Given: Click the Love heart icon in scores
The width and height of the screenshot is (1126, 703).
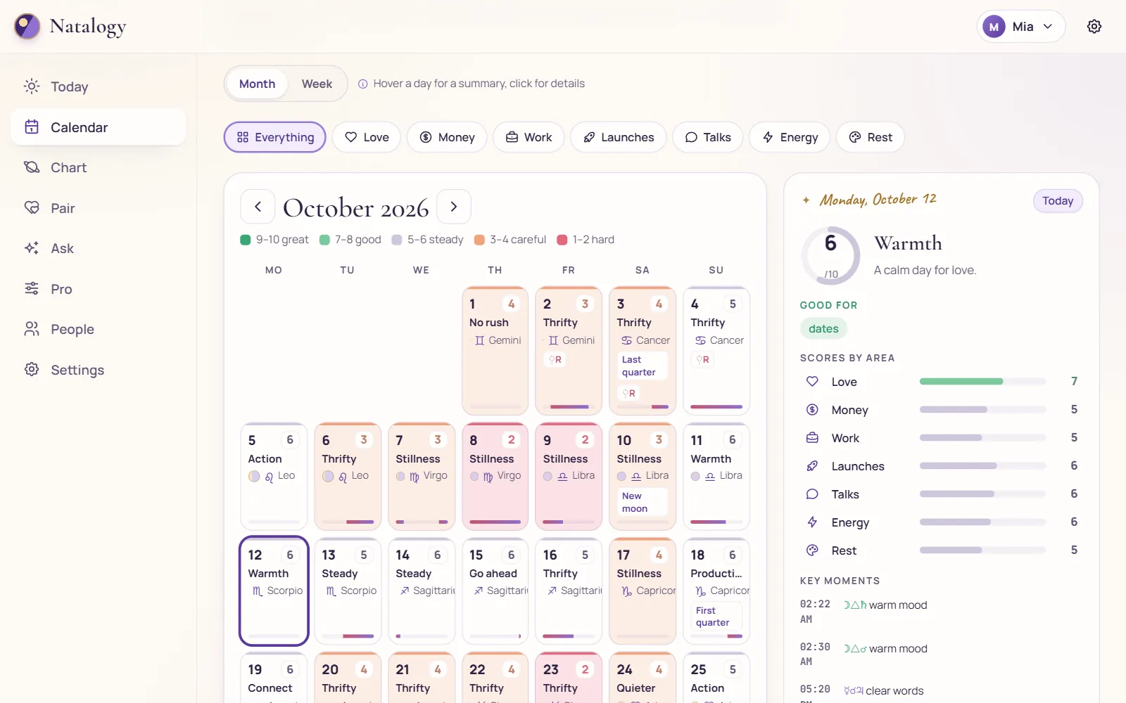Looking at the screenshot, I should coord(812,382).
